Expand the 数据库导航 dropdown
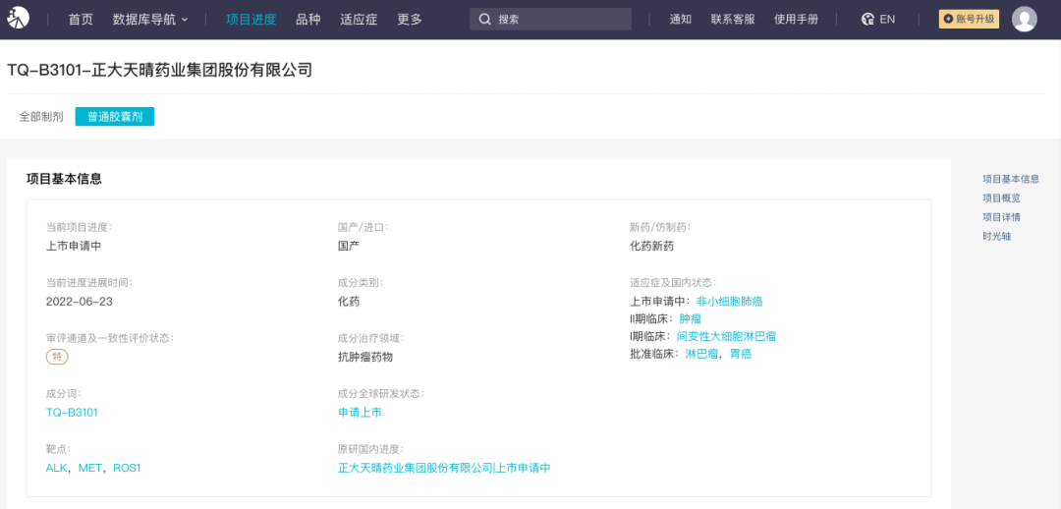Screen dimensions: 1061x509 (150, 20)
